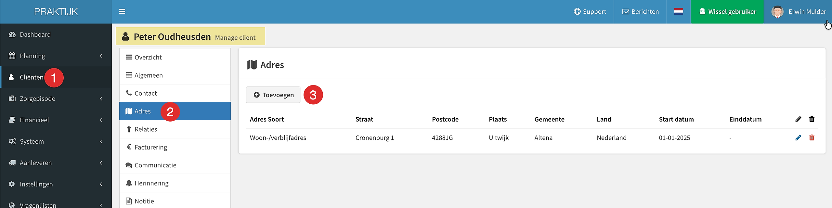Click the Toevoegen button

click(x=273, y=95)
